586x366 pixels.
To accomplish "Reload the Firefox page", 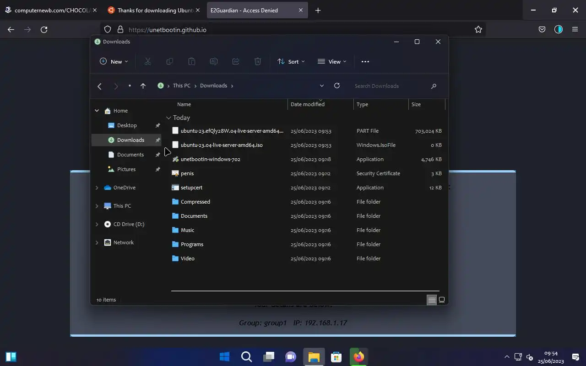I will point(44,29).
